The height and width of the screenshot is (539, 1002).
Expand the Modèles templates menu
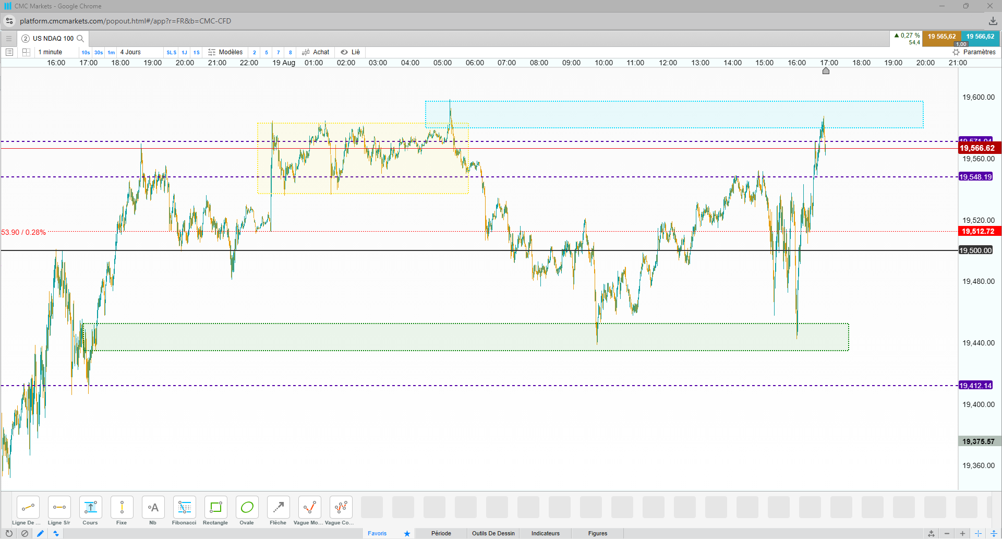[225, 52]
